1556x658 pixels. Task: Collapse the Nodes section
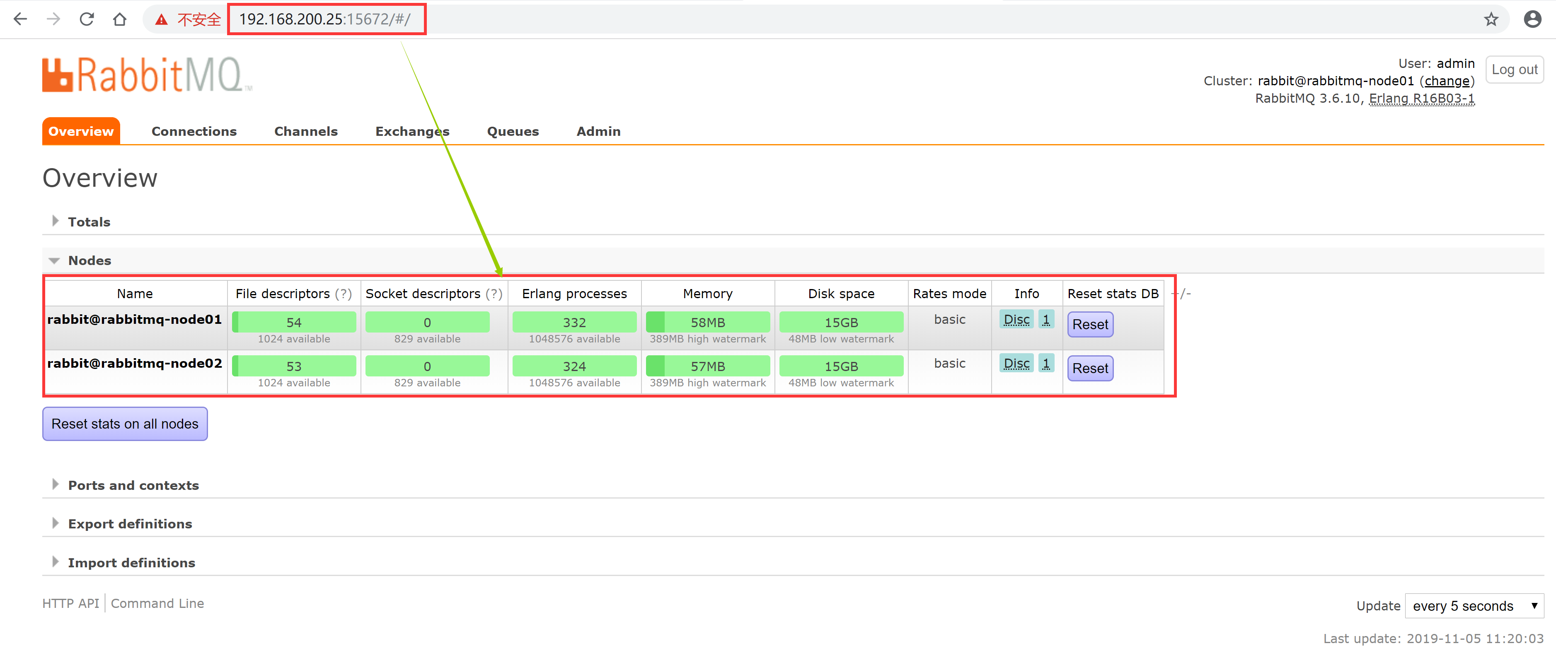click(x=89, y=260)
